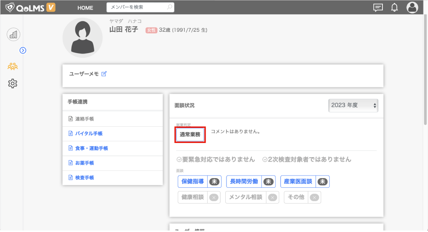The height and width of the screenshot is (232, 428).
Task: Edit the ユーザーメモ with pencil icon
Action: [x=104, y=74]
